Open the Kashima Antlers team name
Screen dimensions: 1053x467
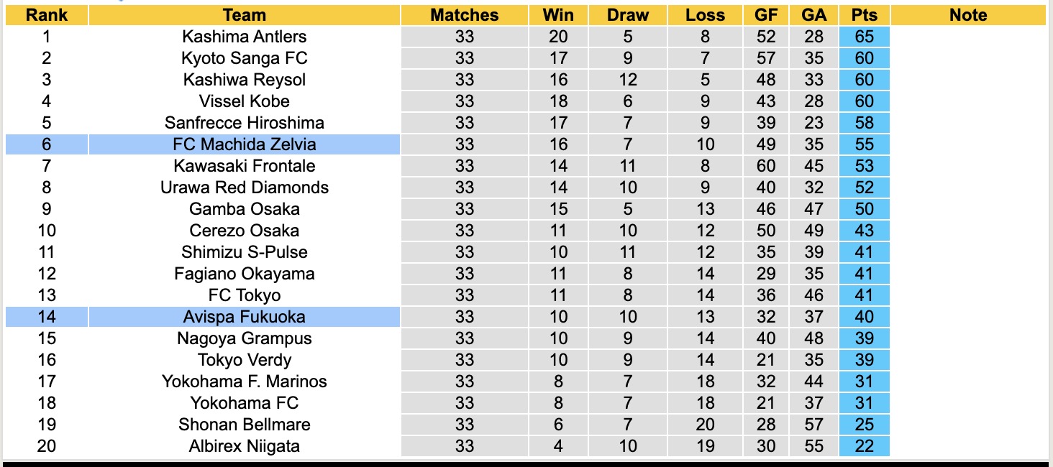click(245, 37)
